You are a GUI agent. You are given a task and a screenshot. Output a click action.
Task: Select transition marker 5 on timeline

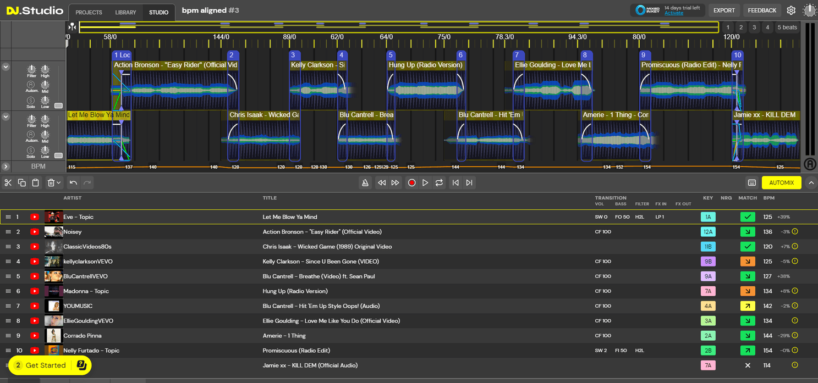(391, 55)
